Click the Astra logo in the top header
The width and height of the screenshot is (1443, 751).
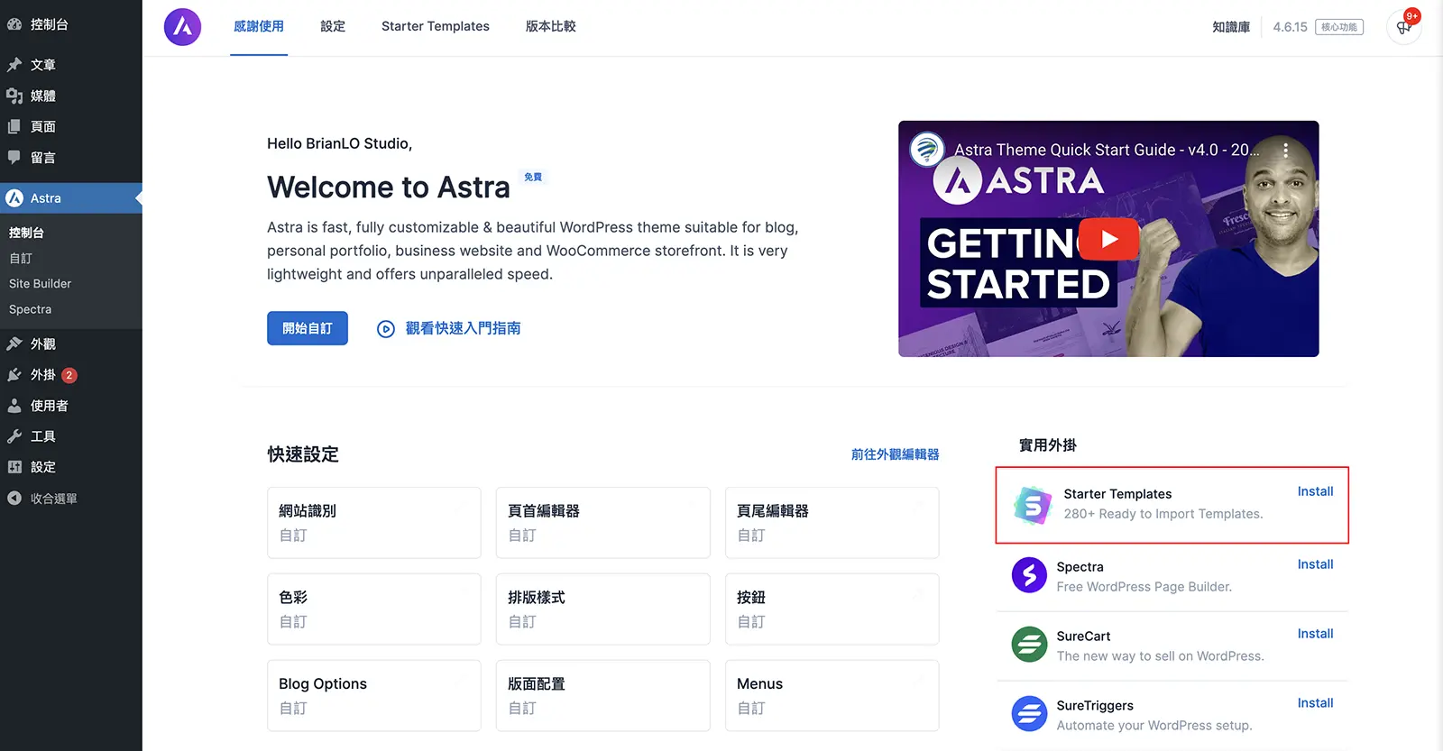coord(182,27)
